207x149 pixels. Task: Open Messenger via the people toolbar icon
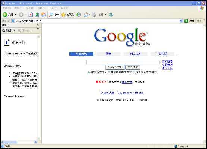[111, 15]
